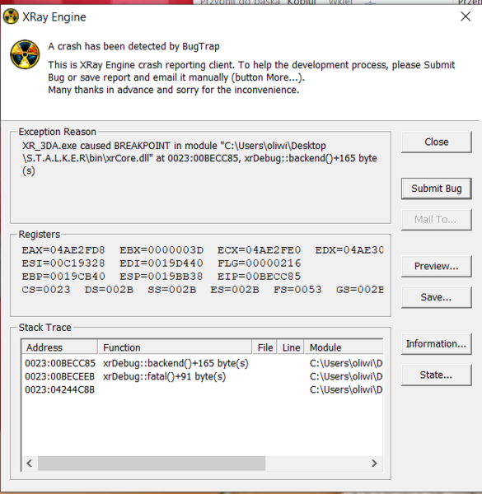482x494 pixels.
Task: Submit the bug report with Submit Bug
Action: pos(437,189)
